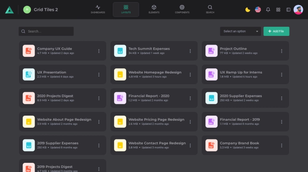Image resolution: width=308 pixels, height=172 pixels.
Task: Open the Components tab
Action: tap(182, 10)
